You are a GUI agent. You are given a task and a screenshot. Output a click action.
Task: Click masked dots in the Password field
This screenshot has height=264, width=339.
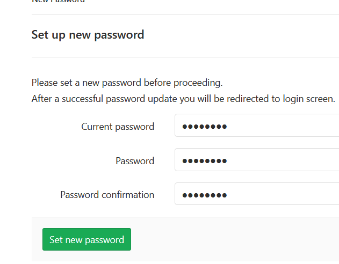(x=205, y=160)
